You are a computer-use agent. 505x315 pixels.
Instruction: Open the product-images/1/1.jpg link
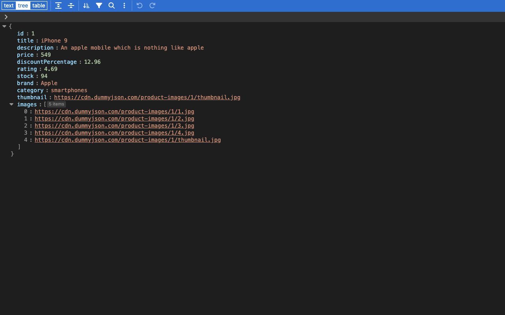(x=114, y=111)
